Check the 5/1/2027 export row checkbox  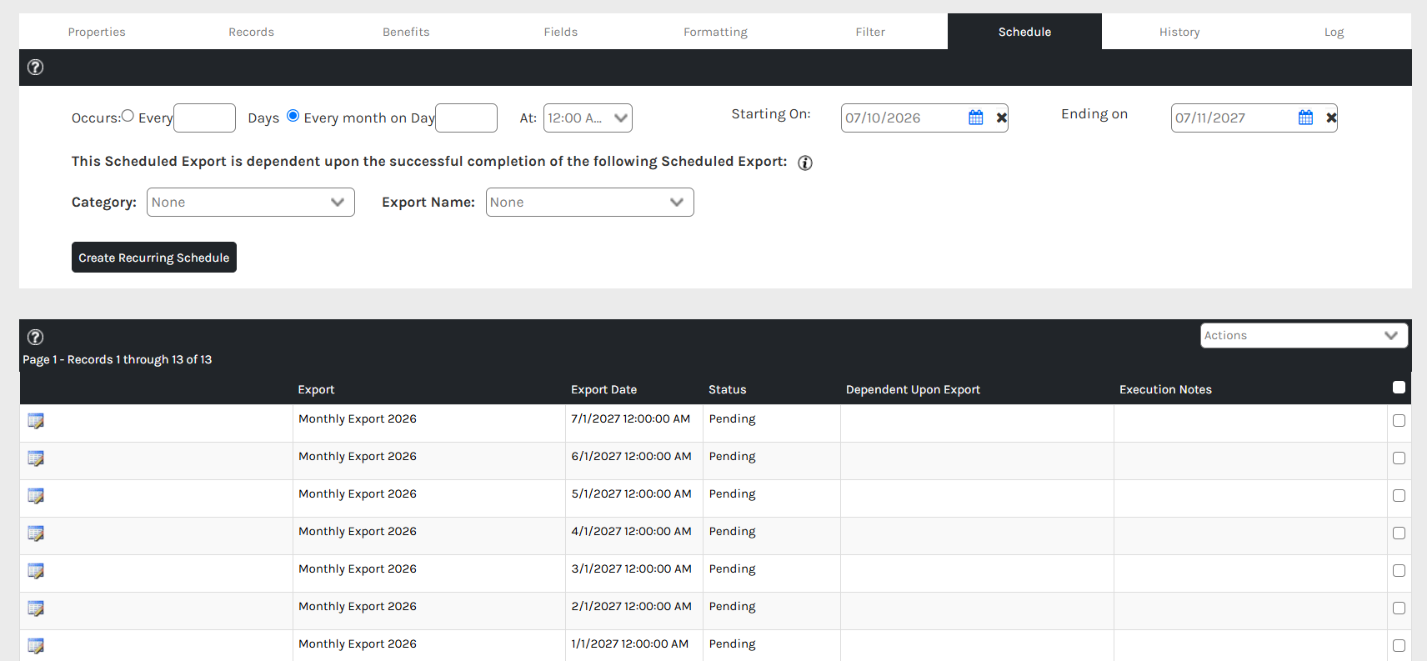tap(1399, 496)
